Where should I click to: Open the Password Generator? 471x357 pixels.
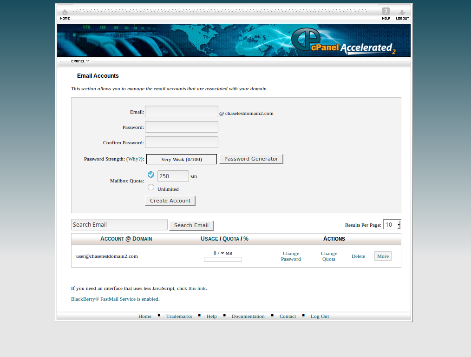pyautogui.click(x=251, y=159)
